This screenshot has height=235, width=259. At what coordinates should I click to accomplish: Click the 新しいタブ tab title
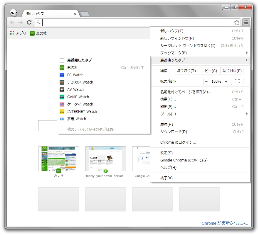35,14
